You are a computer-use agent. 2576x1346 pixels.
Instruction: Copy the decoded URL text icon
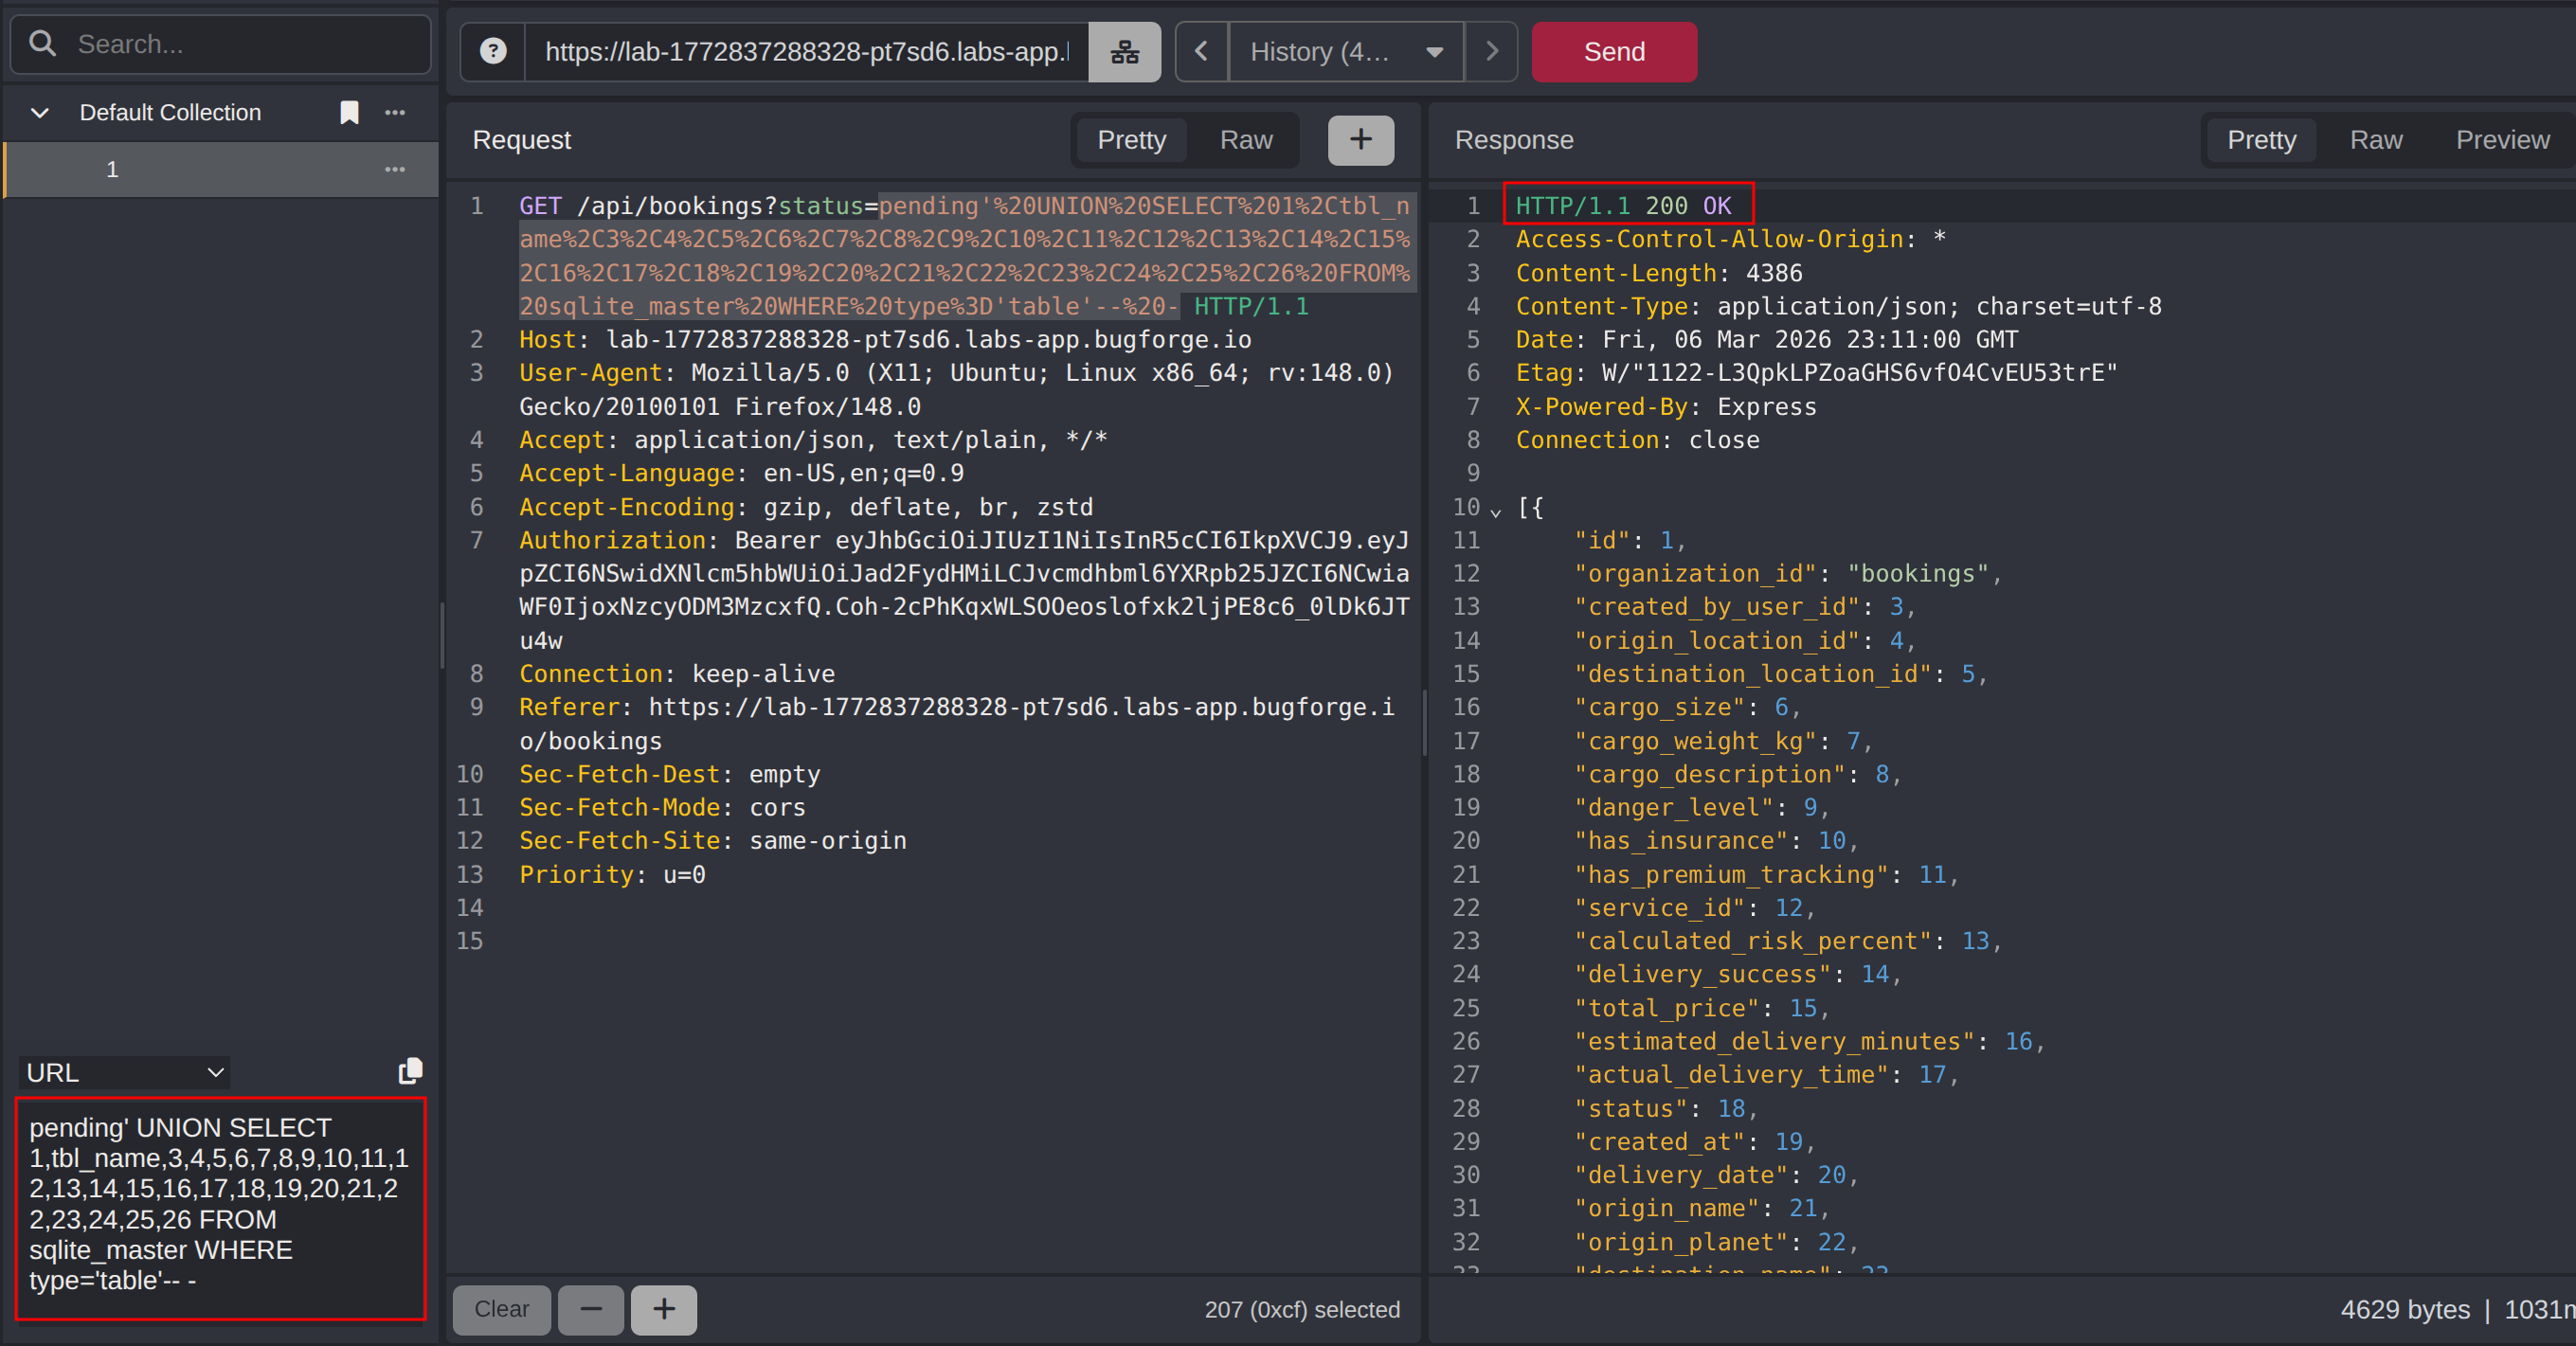click(410, 1071)
